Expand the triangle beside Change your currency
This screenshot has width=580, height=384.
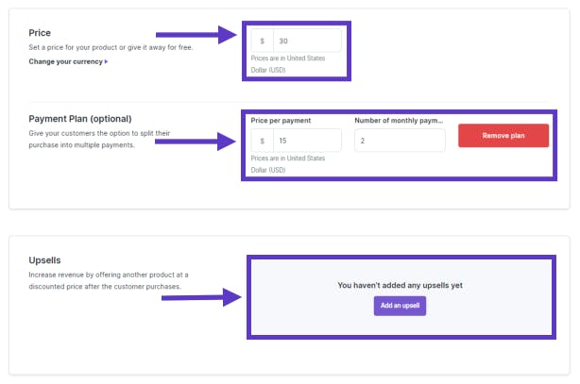tap(106, 61)
